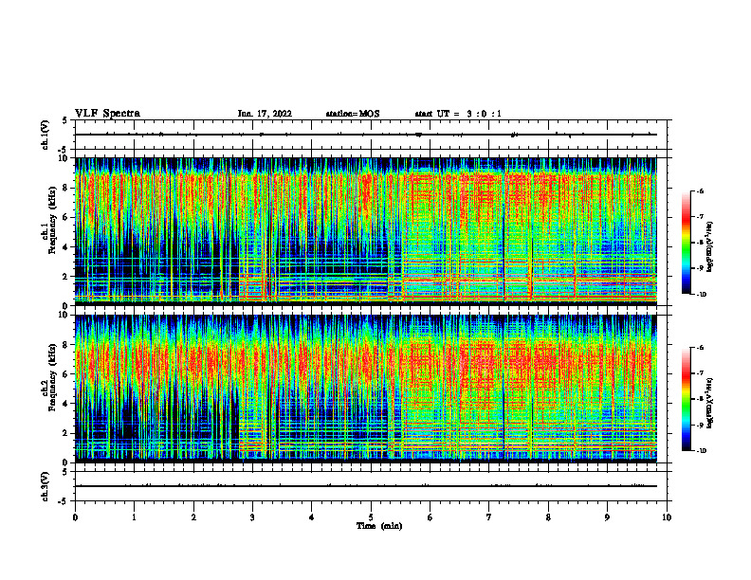This screenshot has width=751, height=580.
Task: Click the "10" frequency tick of ch.2 panel
Action: pyautogui.click(x=64, y=315)
